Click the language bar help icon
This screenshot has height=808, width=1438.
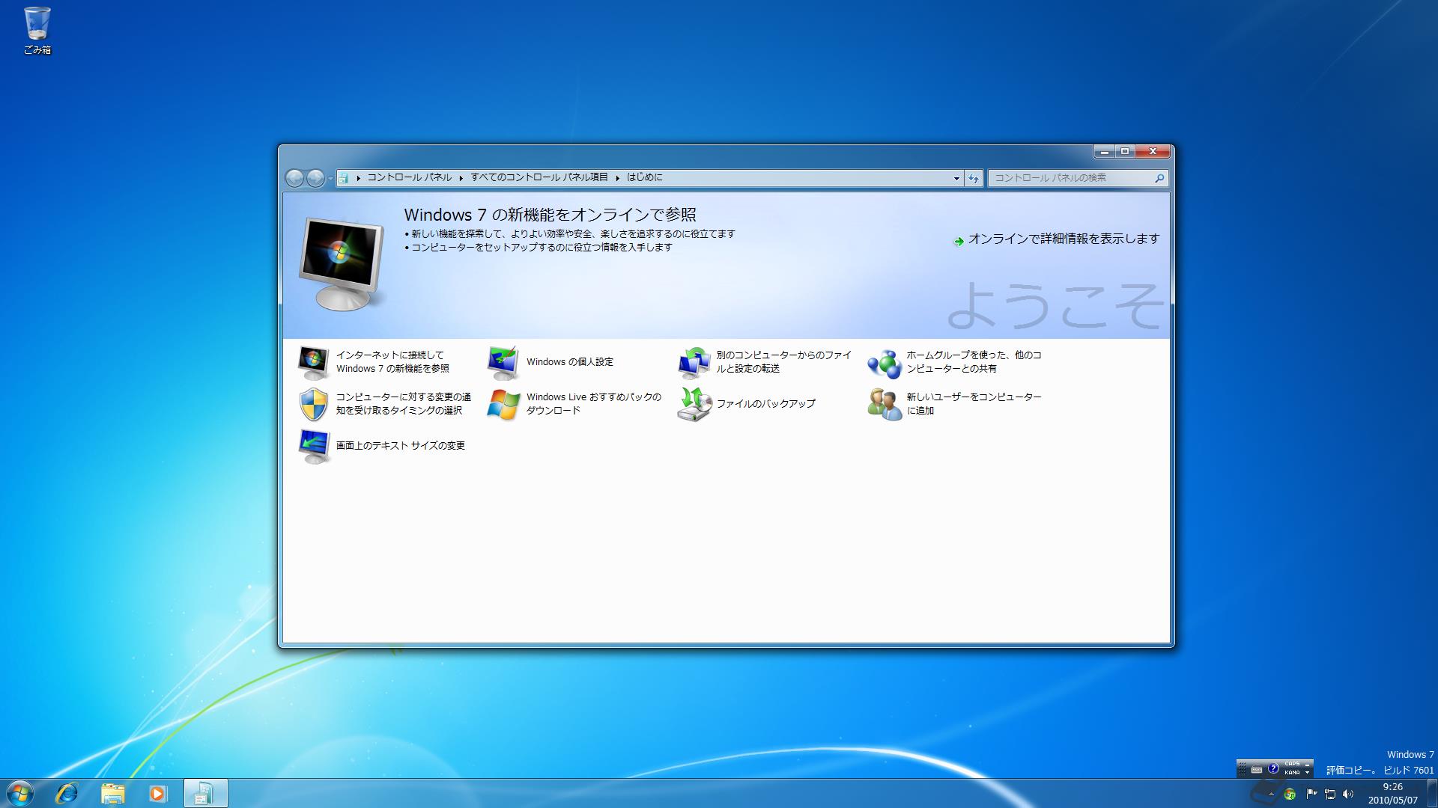click(1273, 768)
